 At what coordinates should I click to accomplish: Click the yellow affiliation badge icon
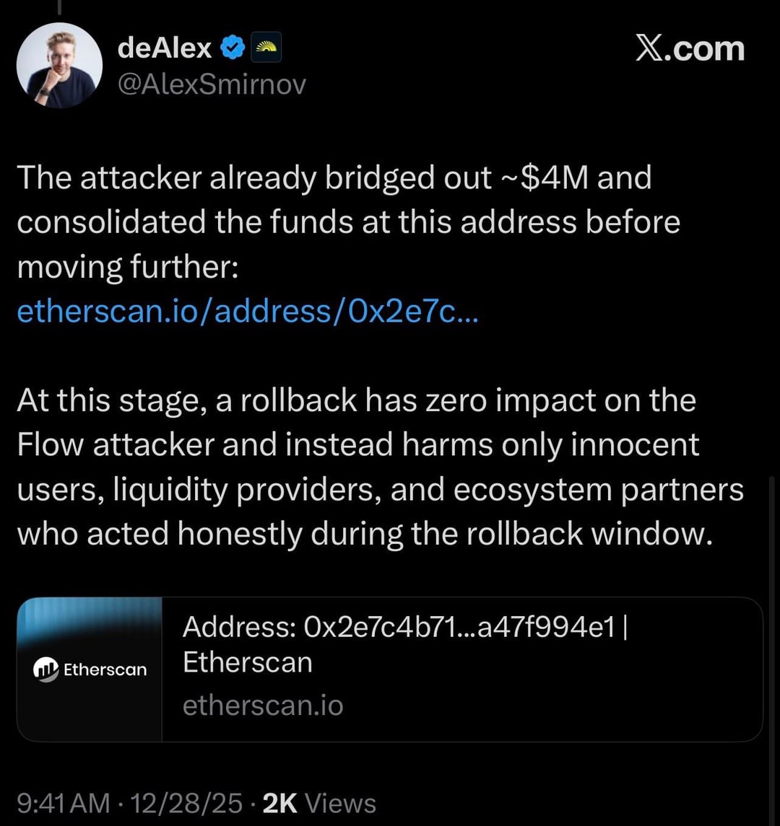coord(266,48)
